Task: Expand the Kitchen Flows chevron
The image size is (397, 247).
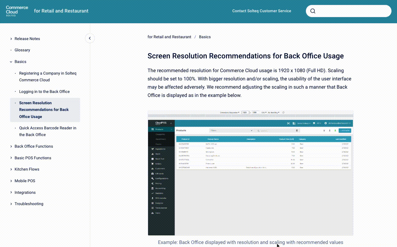Action: pyautogui.click(x=11, y=169)
